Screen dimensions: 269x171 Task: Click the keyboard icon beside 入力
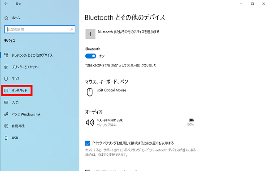tap(6, 102)
